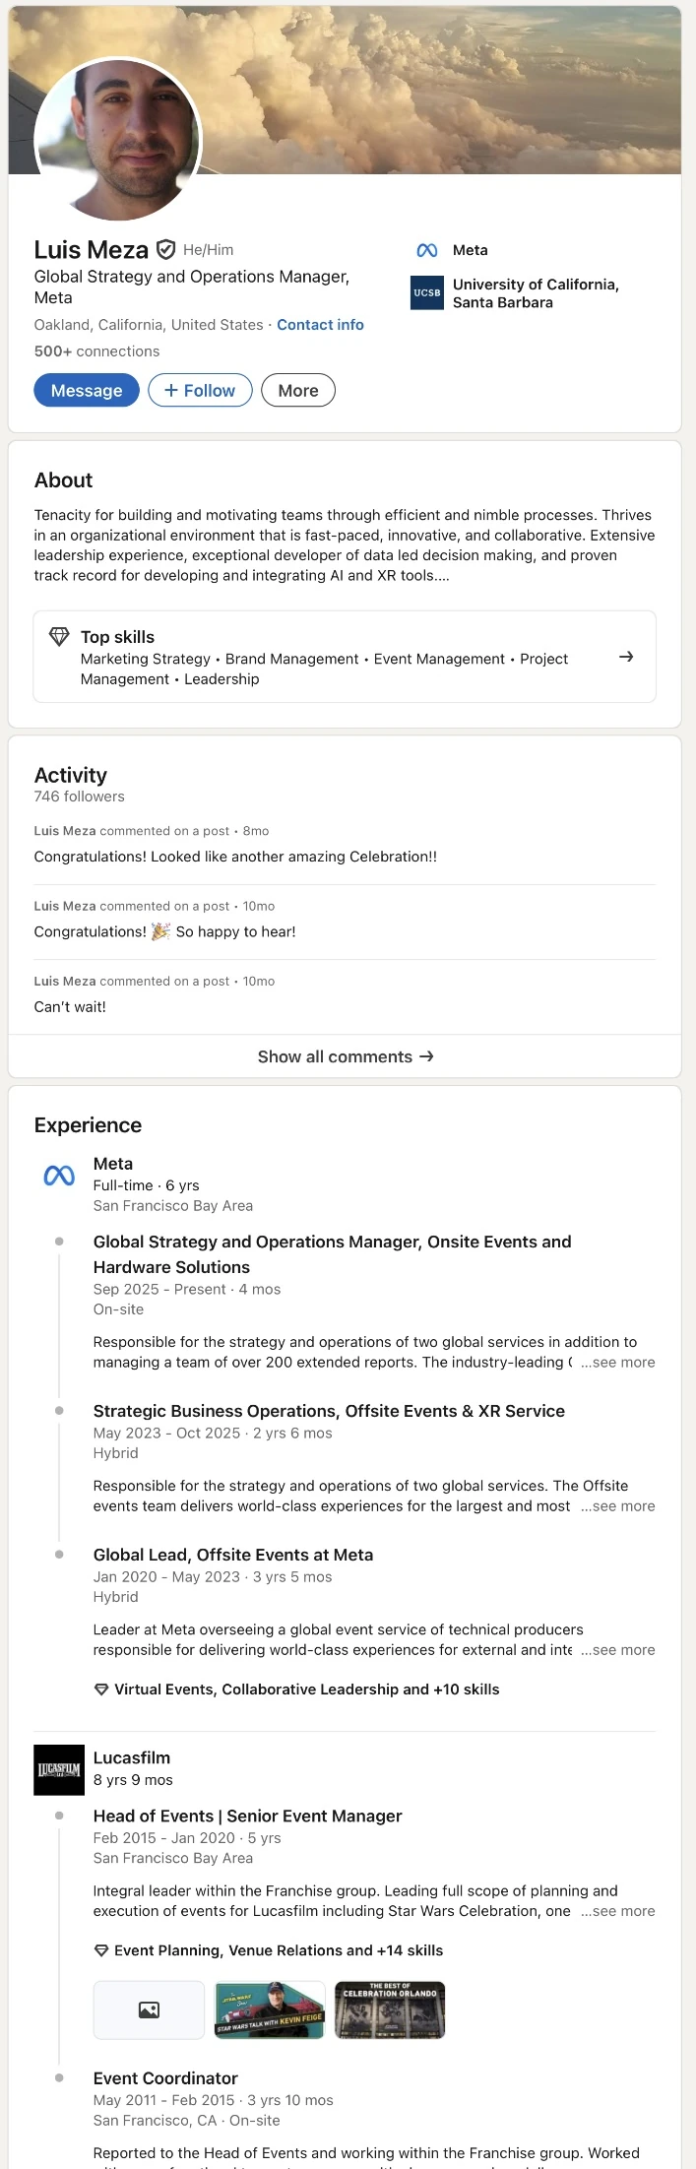The image size is (696, 2169).
Task: Click the profile photo of Luis Meza
Action: coord(118,139)
